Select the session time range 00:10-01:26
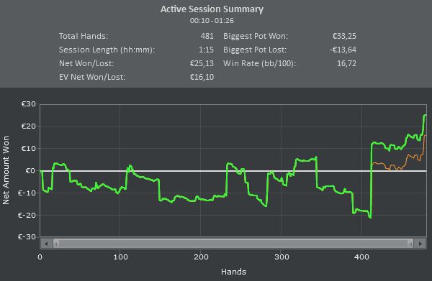 coord(212,21)
